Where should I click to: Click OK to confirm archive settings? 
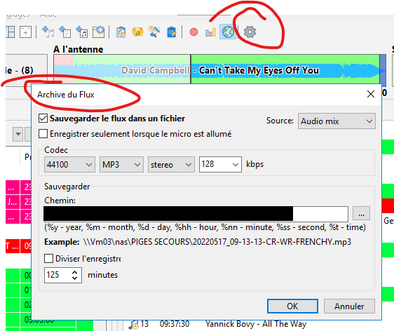click(x=292, y=306)
